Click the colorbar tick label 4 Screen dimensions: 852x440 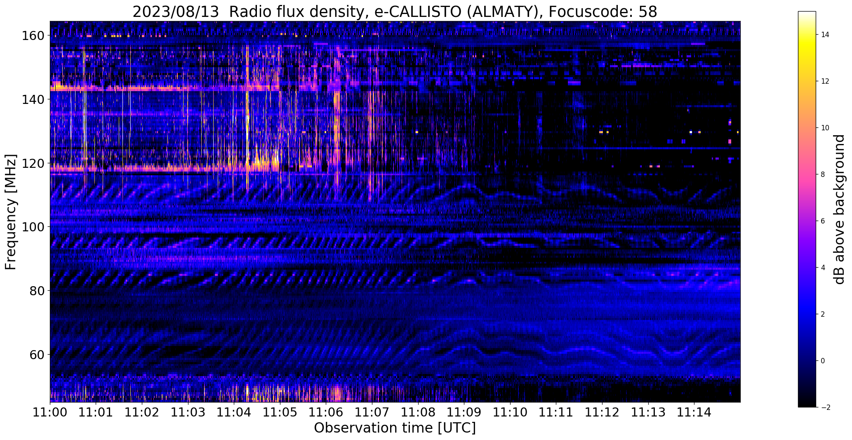[823, 268]
